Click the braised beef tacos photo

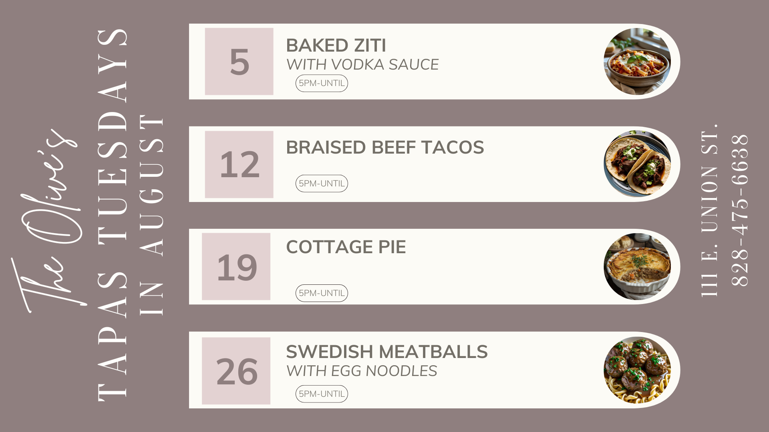tap(637, 164)
